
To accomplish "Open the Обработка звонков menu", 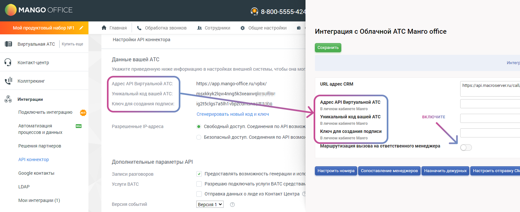I will point(162,28).
